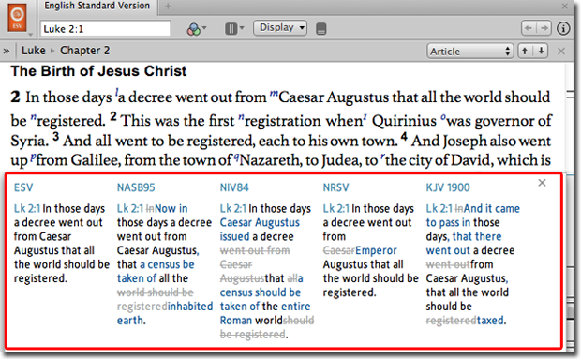Open the Article navigation select box
The width and height of the screenshot is (581, 359).
469,52
